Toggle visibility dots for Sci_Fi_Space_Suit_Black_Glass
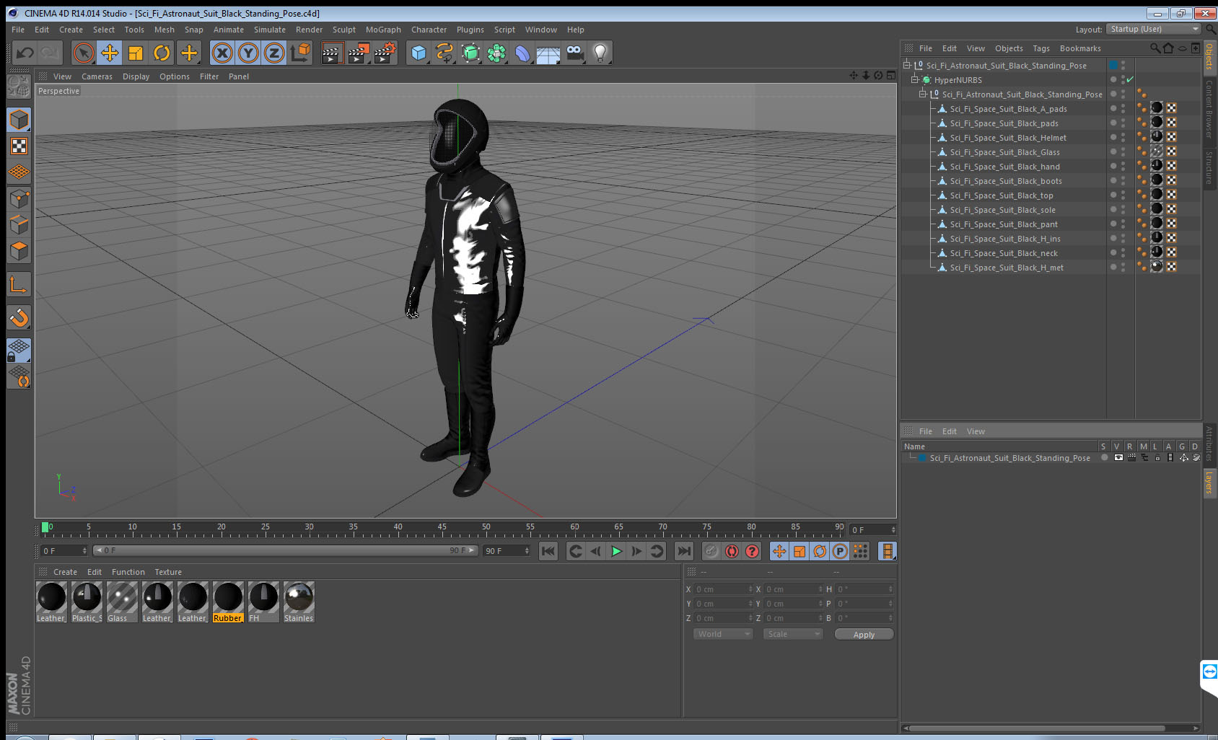Image resolution: width=1218 pixels, height=740 pixels. 1123,151
